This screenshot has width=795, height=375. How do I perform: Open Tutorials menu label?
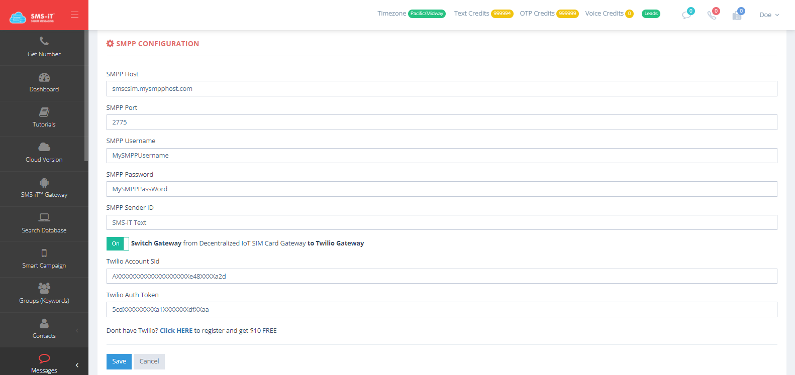44,124
